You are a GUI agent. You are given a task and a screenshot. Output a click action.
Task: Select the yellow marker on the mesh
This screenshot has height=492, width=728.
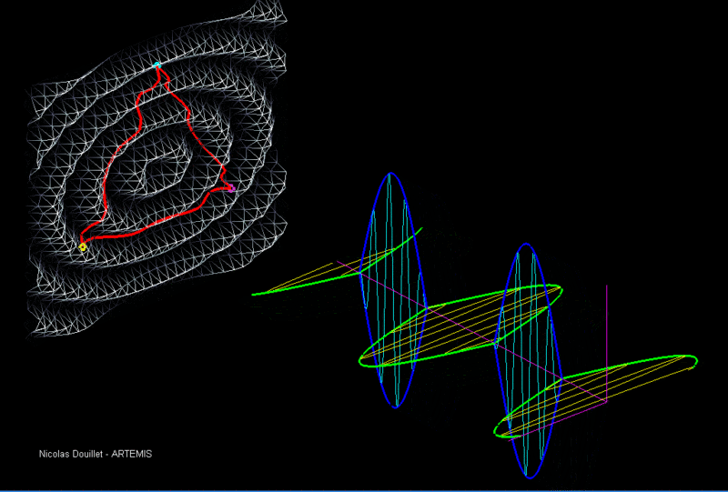(83, 247)
